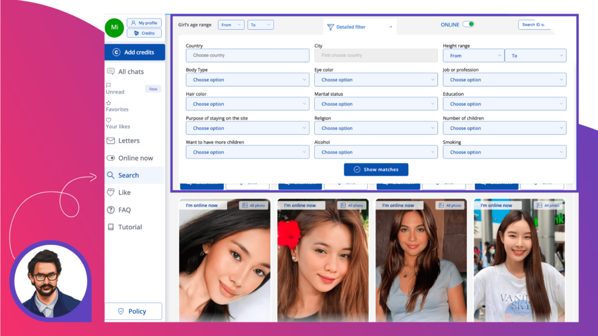Click the question mark icon beside FAQ
This screenshot has height=336, width=598.
(110, 209)
